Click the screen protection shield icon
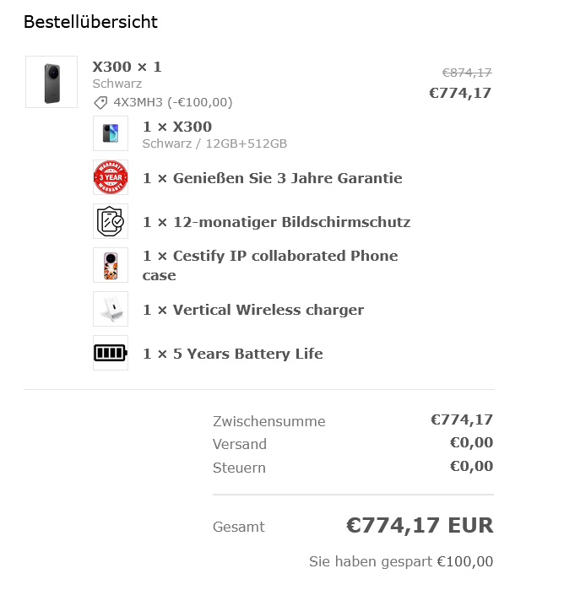This screenshot has height=590, width=564. tap(111, 222)
